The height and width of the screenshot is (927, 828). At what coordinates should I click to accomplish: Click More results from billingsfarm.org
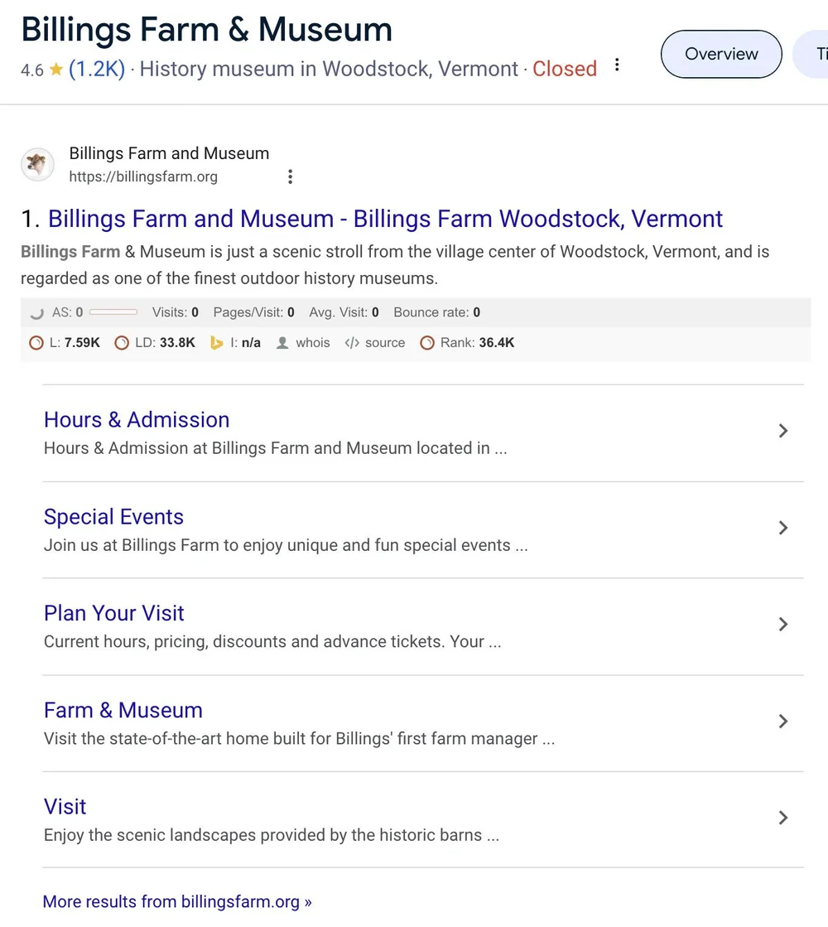click(177, 901)
